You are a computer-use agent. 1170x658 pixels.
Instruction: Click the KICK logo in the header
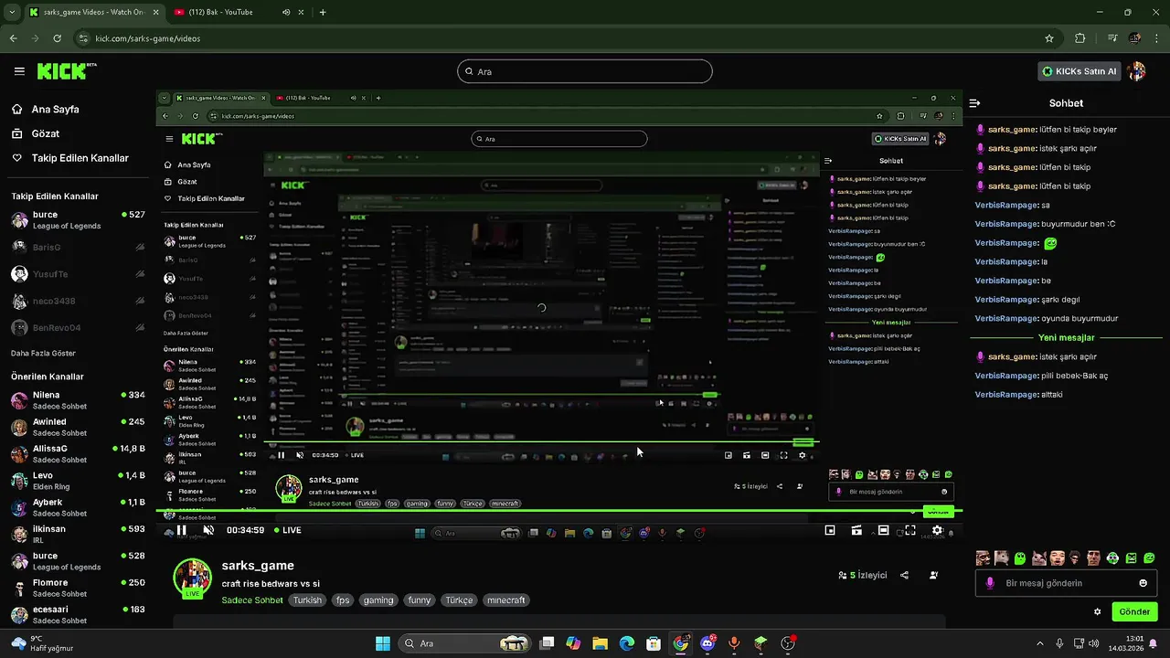point(67,70)
